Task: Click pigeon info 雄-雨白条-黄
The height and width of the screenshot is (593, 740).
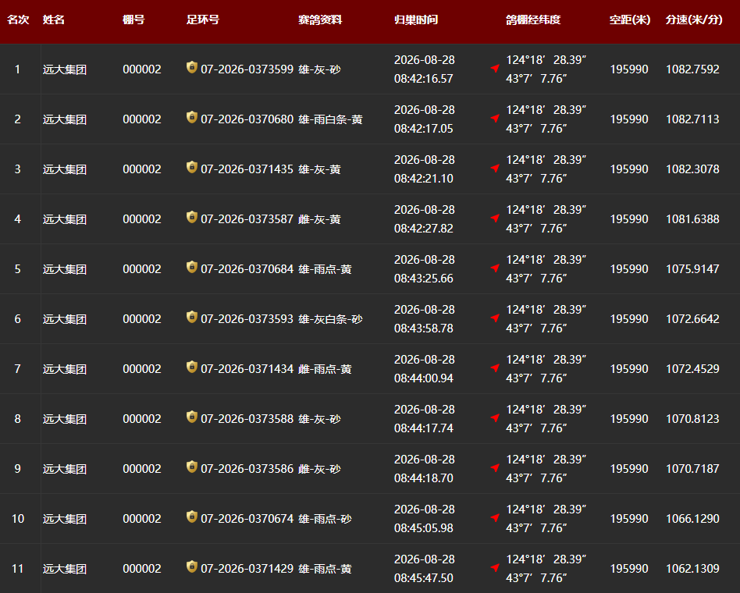Action: (x=330, y=120)
